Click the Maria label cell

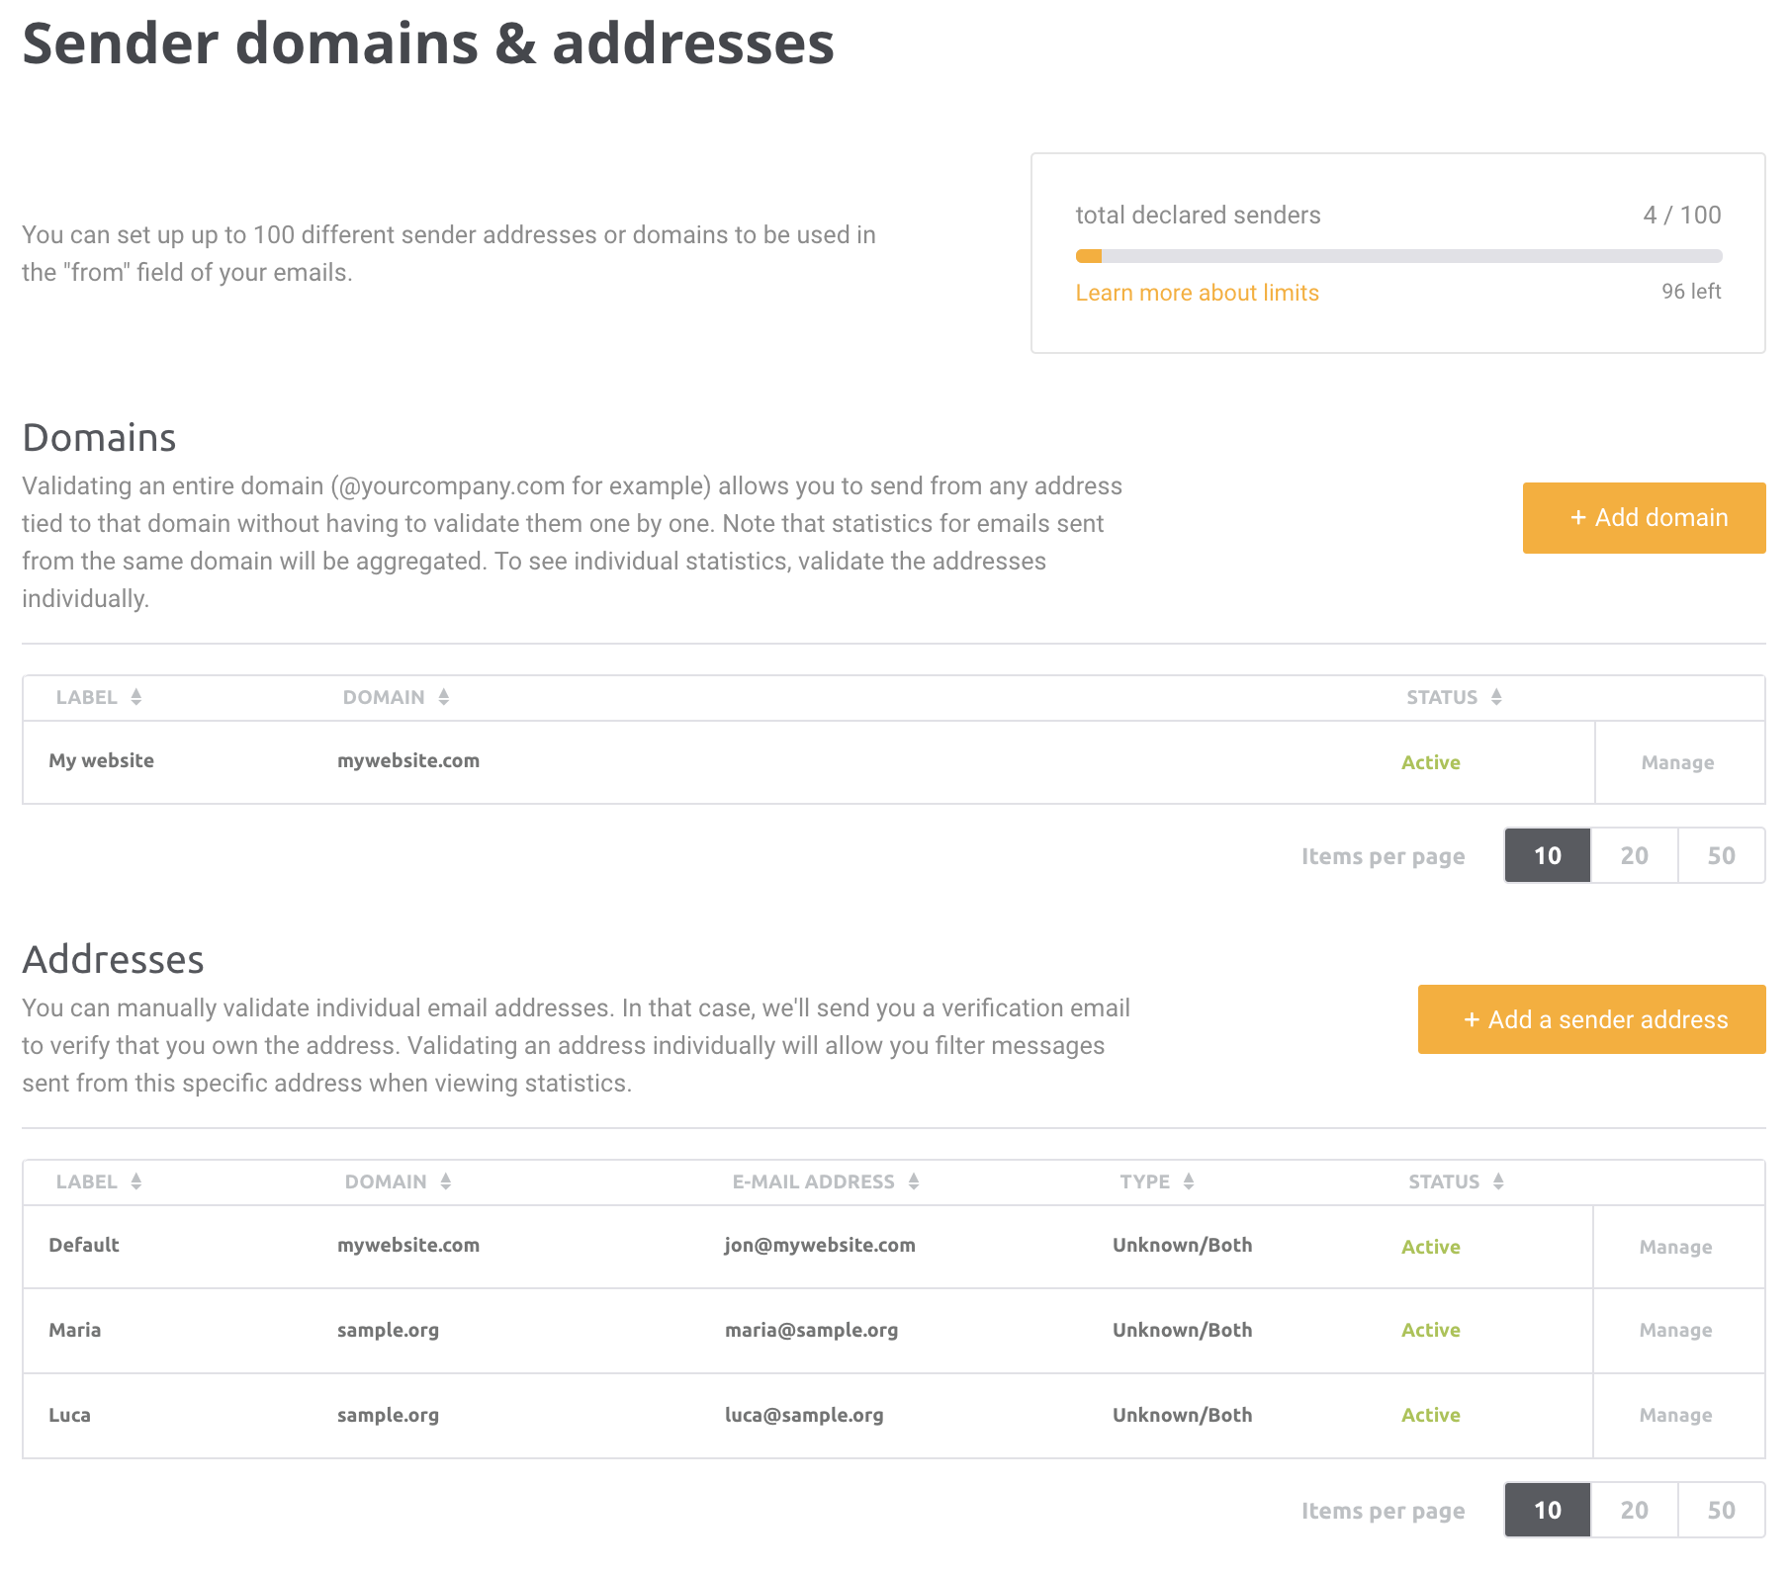coord(75,1330)
